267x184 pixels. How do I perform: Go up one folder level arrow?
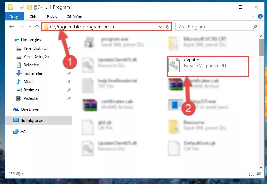click(x=37, y=27)
